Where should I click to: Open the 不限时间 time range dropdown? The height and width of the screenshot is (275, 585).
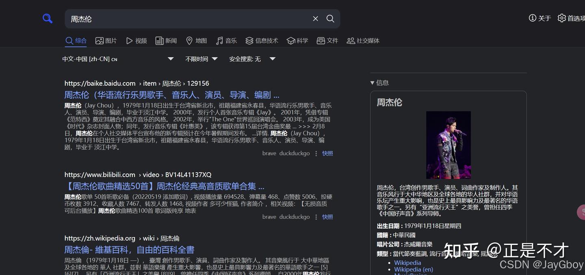[201, 59]
